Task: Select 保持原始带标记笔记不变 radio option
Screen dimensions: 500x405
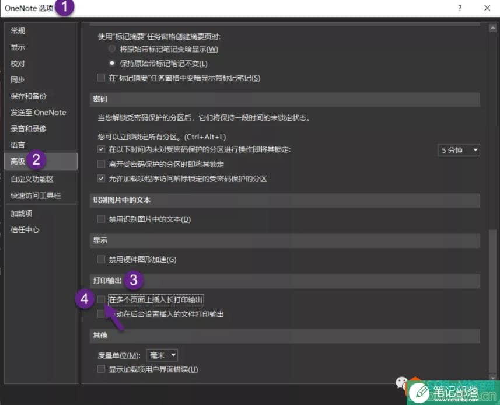Action: [x=111, y=63]
